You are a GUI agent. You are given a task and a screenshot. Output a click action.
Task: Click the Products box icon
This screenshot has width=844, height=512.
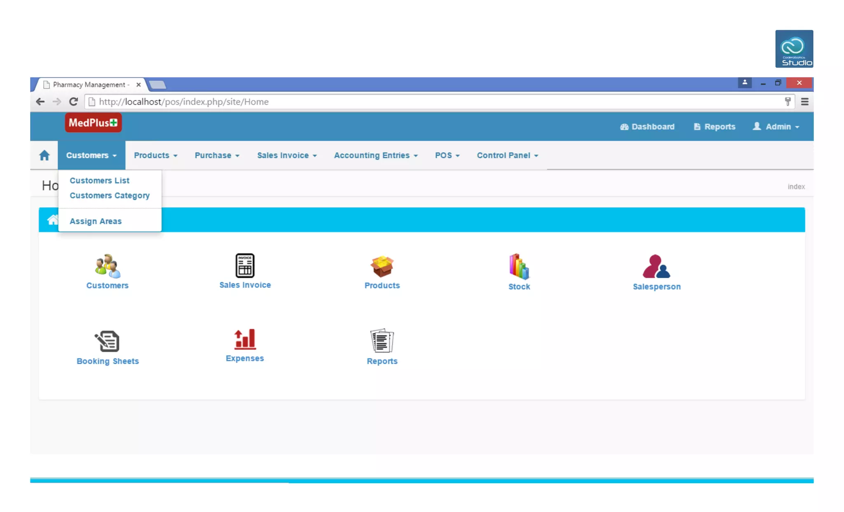click(x=382, y=266)
